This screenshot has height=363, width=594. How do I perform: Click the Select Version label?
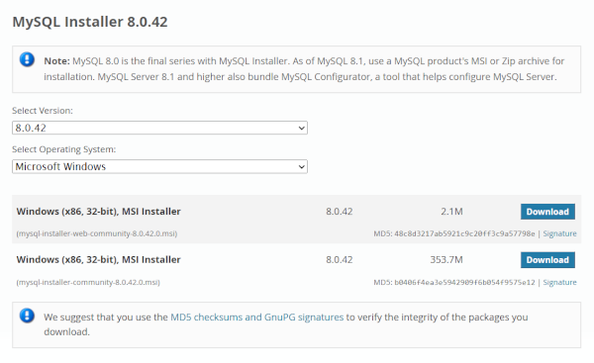(43, 111)
